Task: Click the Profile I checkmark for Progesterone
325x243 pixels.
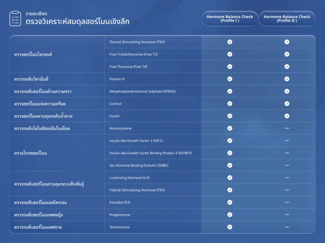Action: pyautogui.click(x=230, y=215)
